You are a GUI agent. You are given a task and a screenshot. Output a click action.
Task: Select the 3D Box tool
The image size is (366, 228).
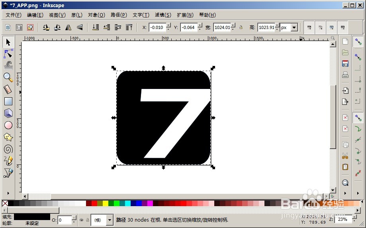[8, 113]
